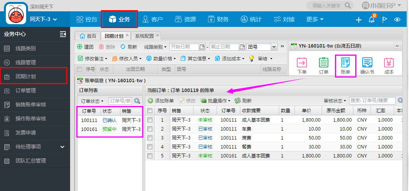Open the 其它信息 dropdown
This screenshot has width=409, height=191.
(x=196, y=59)
